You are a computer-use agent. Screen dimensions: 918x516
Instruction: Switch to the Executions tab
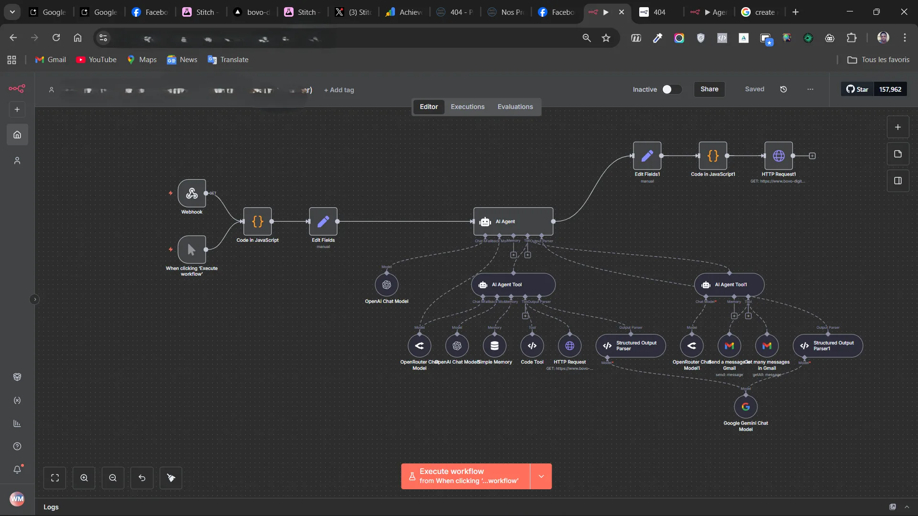point(467,107)
